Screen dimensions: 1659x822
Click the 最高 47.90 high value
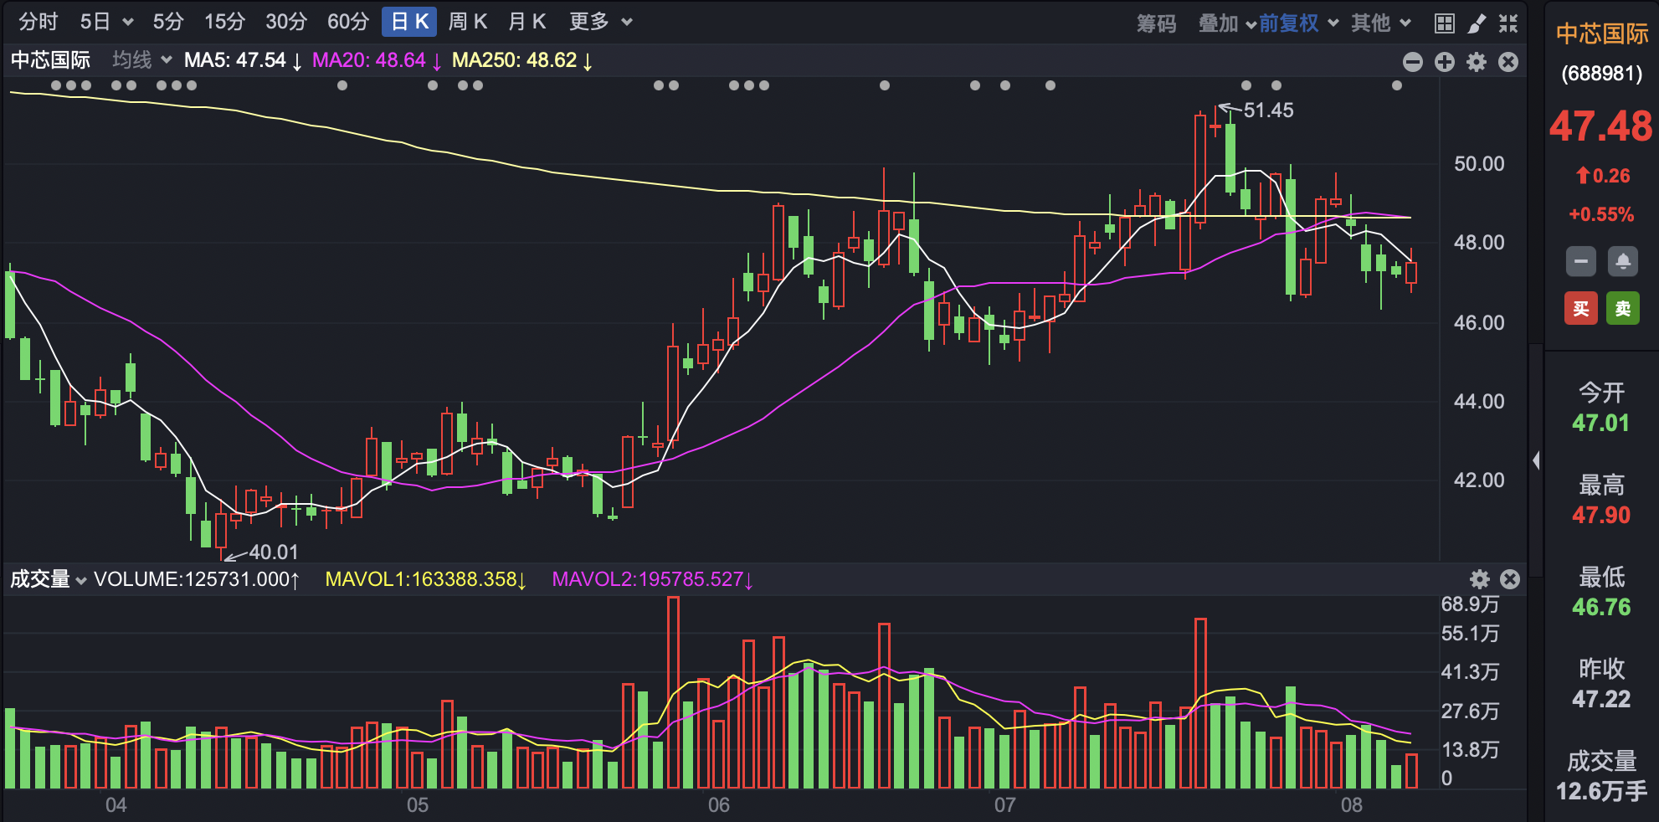pyautogui.click(x=1600, y=515)
